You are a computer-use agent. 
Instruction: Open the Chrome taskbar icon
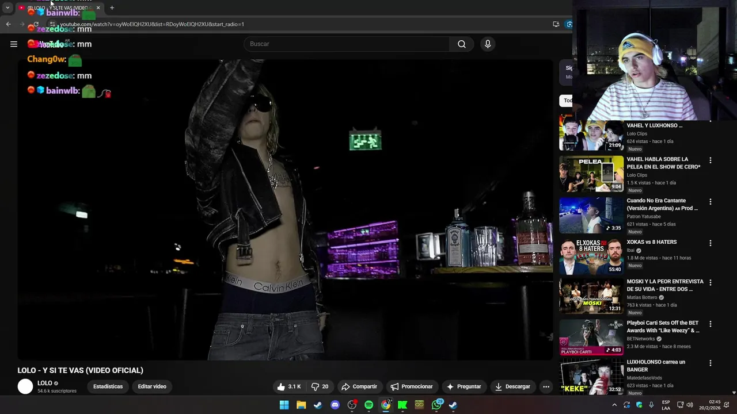[386, 405]
